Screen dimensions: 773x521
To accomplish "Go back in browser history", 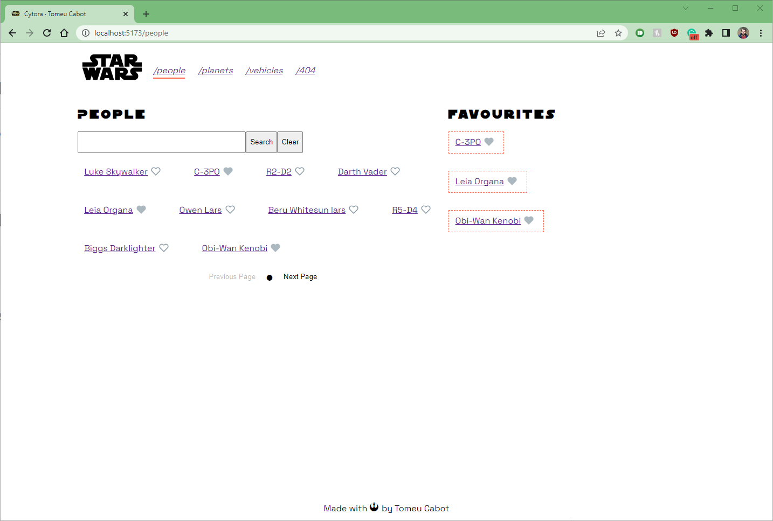I will tap(12, 33).
